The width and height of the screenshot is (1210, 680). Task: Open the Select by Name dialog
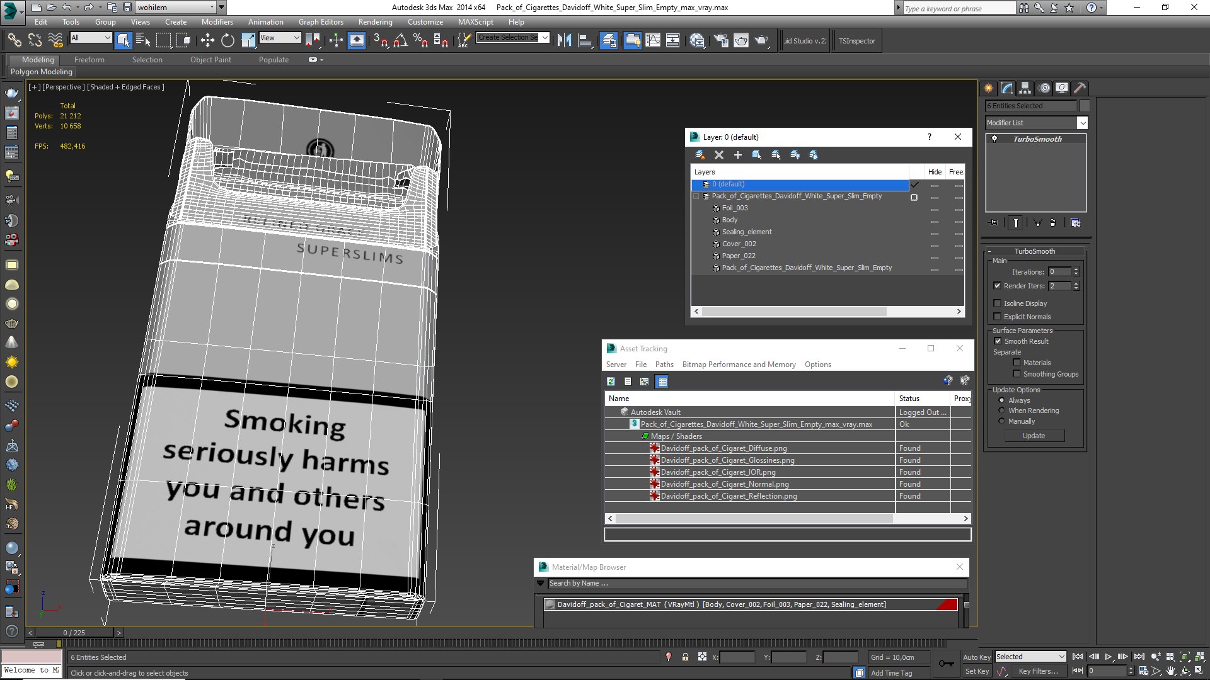click(x=143, y=41)
